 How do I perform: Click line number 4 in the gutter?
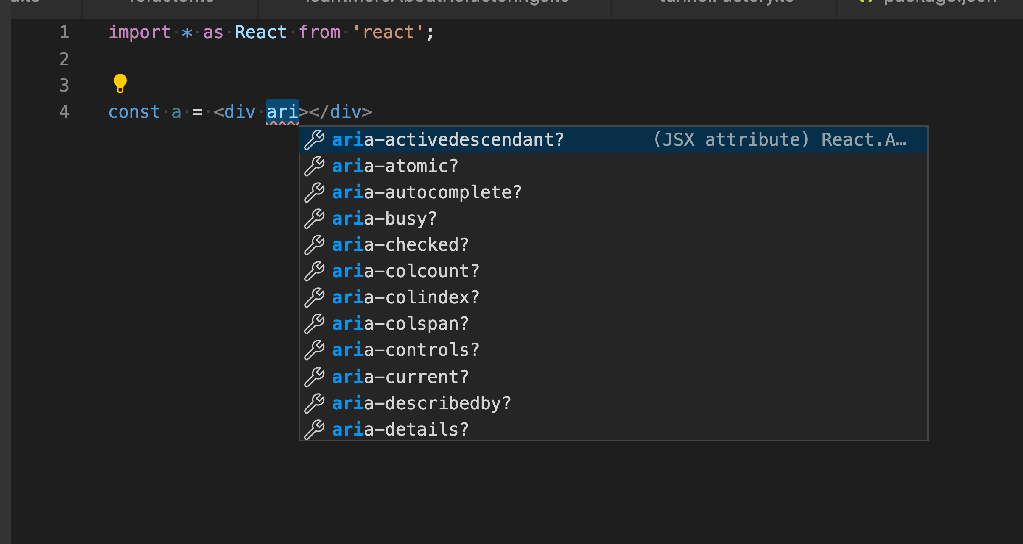[x=64, y=111]
